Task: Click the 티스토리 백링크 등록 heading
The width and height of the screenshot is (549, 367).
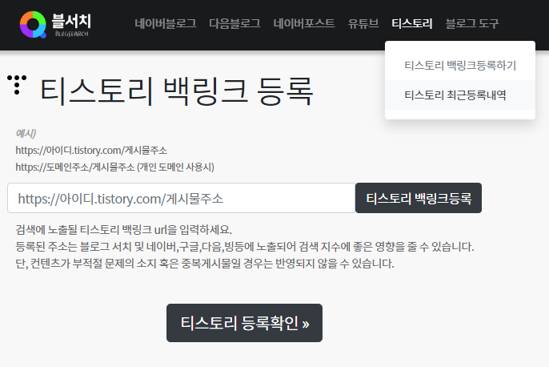Action: click(176, 91)
